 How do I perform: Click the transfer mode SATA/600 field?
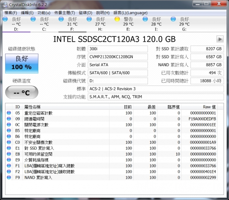(118, 73)
